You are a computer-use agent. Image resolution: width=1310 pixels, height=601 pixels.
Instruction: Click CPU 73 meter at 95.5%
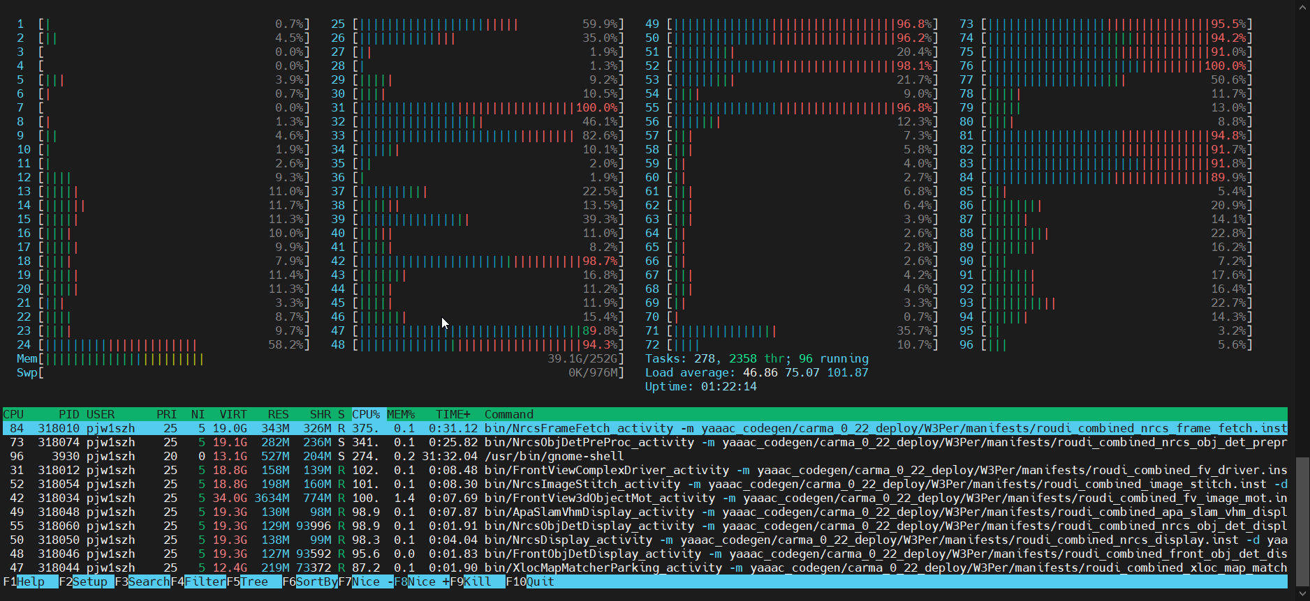(x=1106, y=24)
